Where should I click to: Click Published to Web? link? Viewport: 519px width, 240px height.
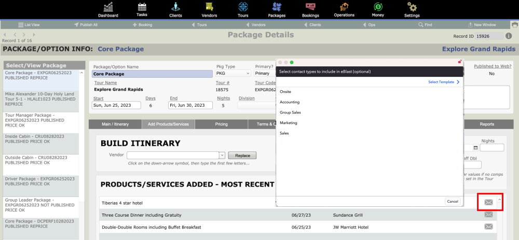[493, 66]
